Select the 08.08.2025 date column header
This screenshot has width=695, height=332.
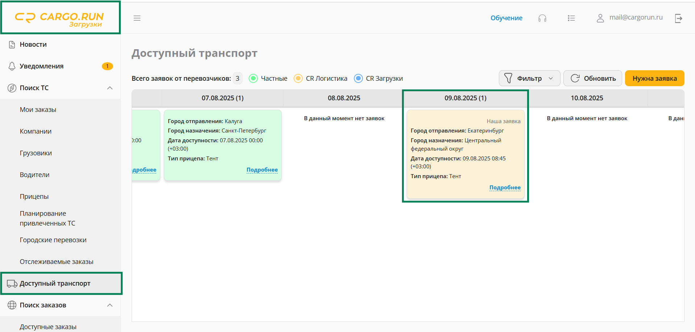pos(344,98)
